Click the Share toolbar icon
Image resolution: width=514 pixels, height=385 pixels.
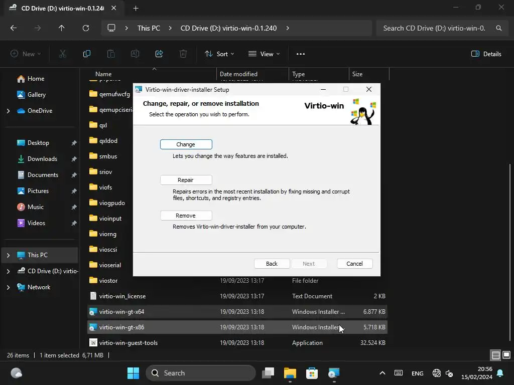pos(159,54)
